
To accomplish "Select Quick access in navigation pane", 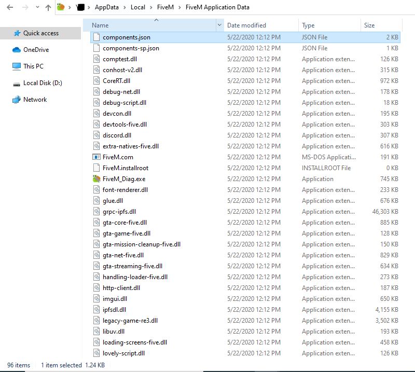I will pyautogui.click(x=40, y=33).
